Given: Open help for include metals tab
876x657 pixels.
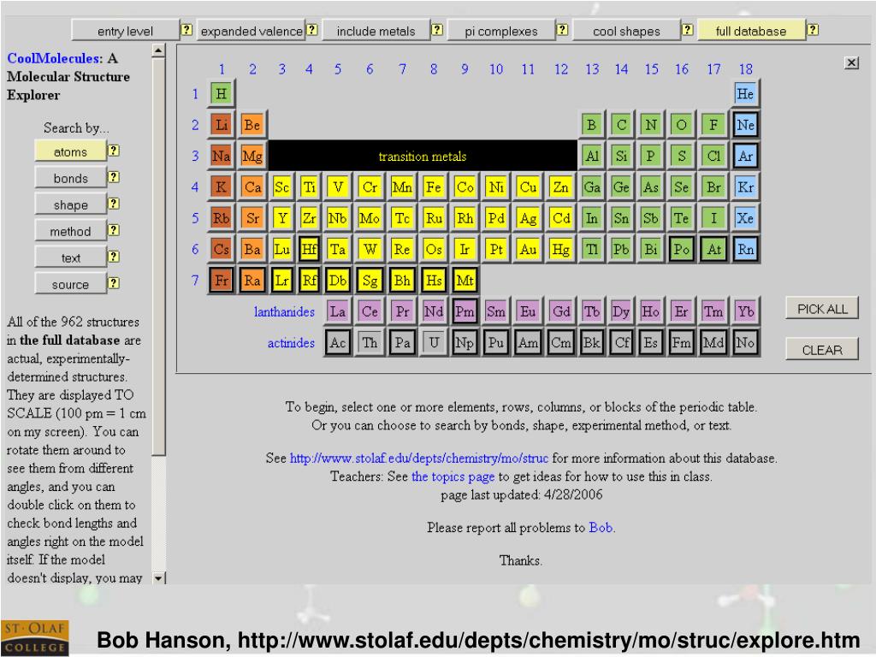Looking at the screenshot, I should pos(437,30).
